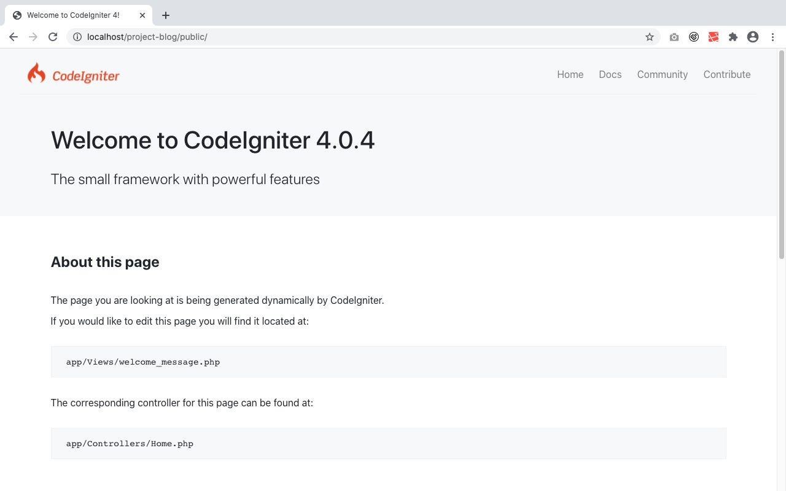786x491 pixels.
Task: Open the Chrome three-dot menu
Action: pos(772,37)
